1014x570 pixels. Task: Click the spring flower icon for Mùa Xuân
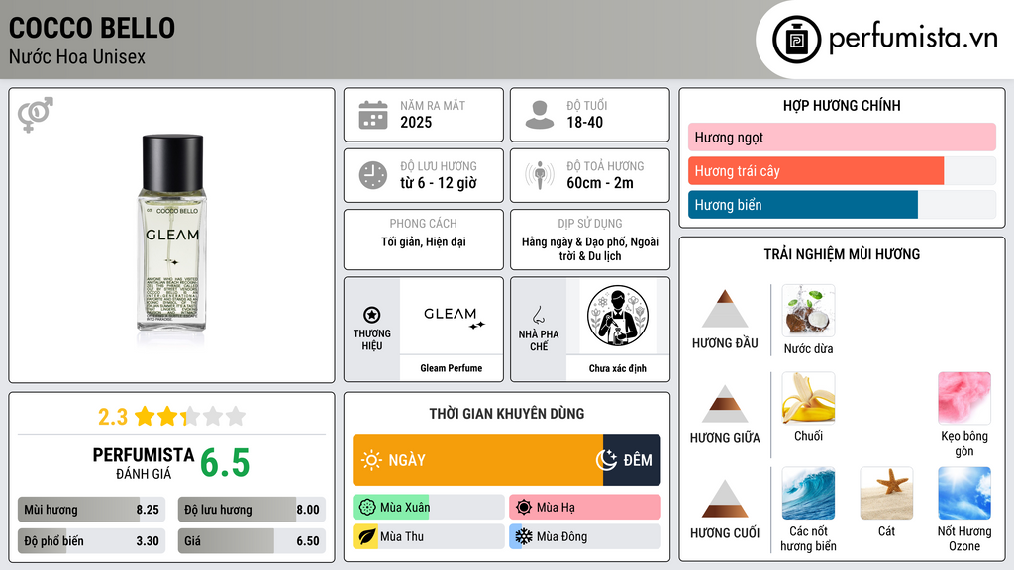click(367, 508)
